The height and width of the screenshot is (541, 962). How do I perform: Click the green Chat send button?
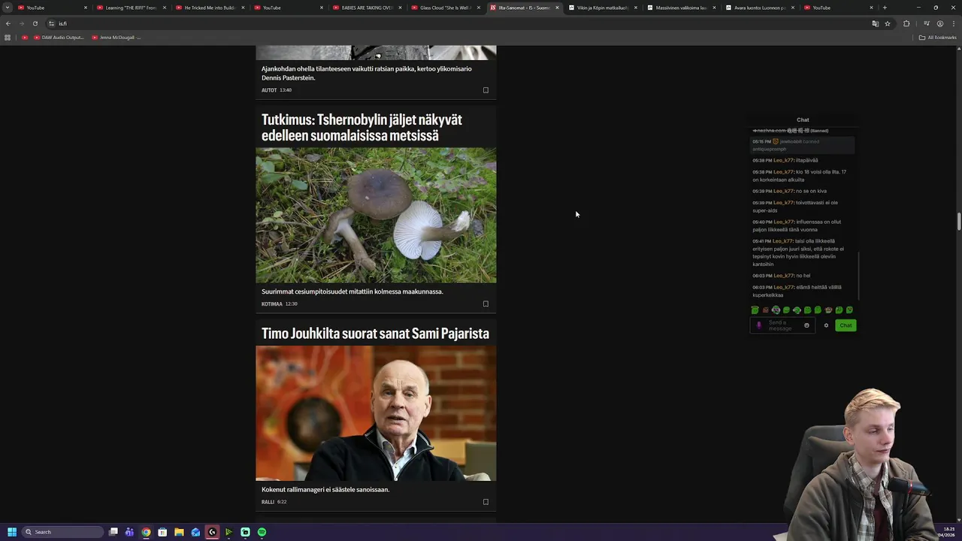point(846,325)
